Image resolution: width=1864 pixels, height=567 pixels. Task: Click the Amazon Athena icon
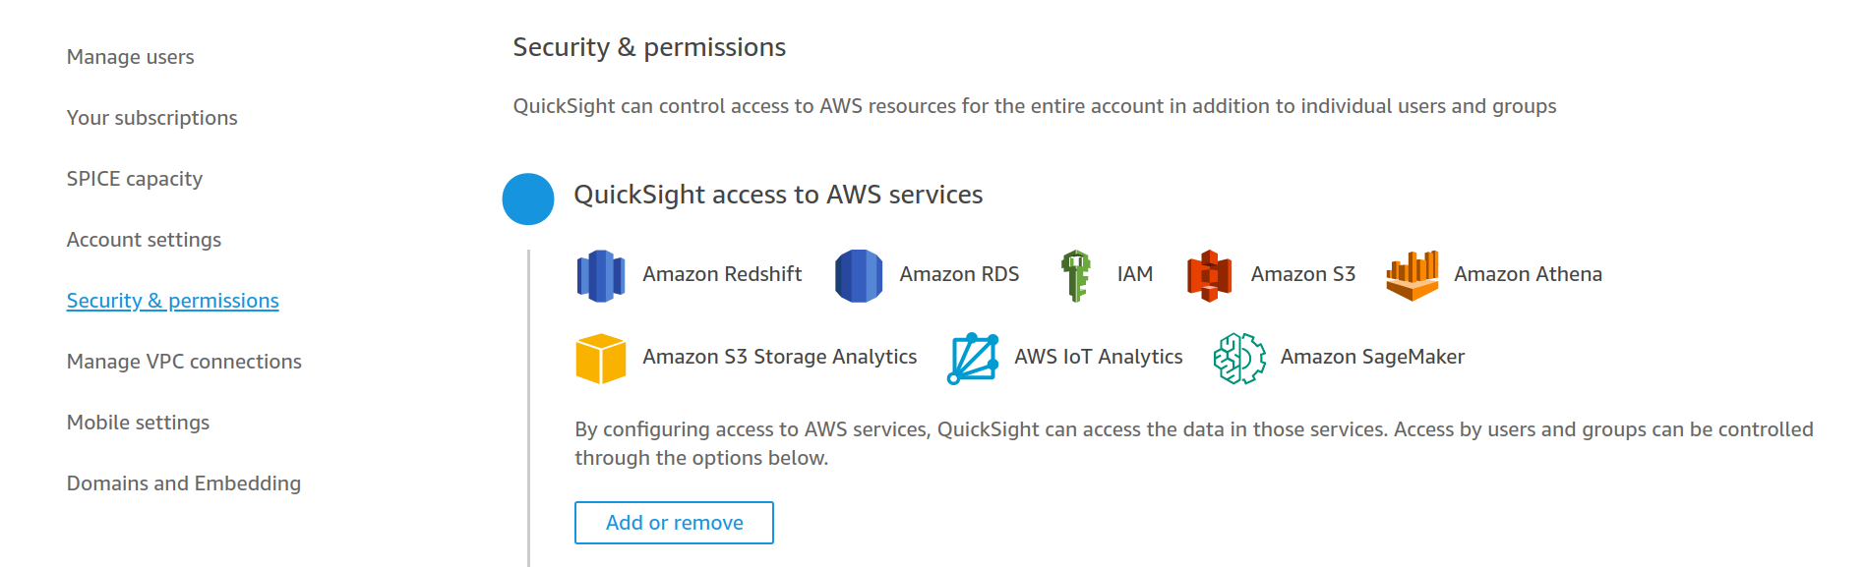click(x=1413, y=274)
